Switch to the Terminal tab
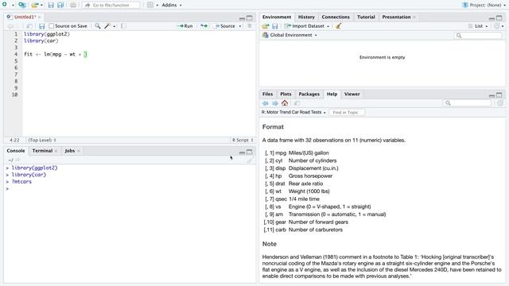The height and width of the screenshot is (286, 509). coord(42,151)
